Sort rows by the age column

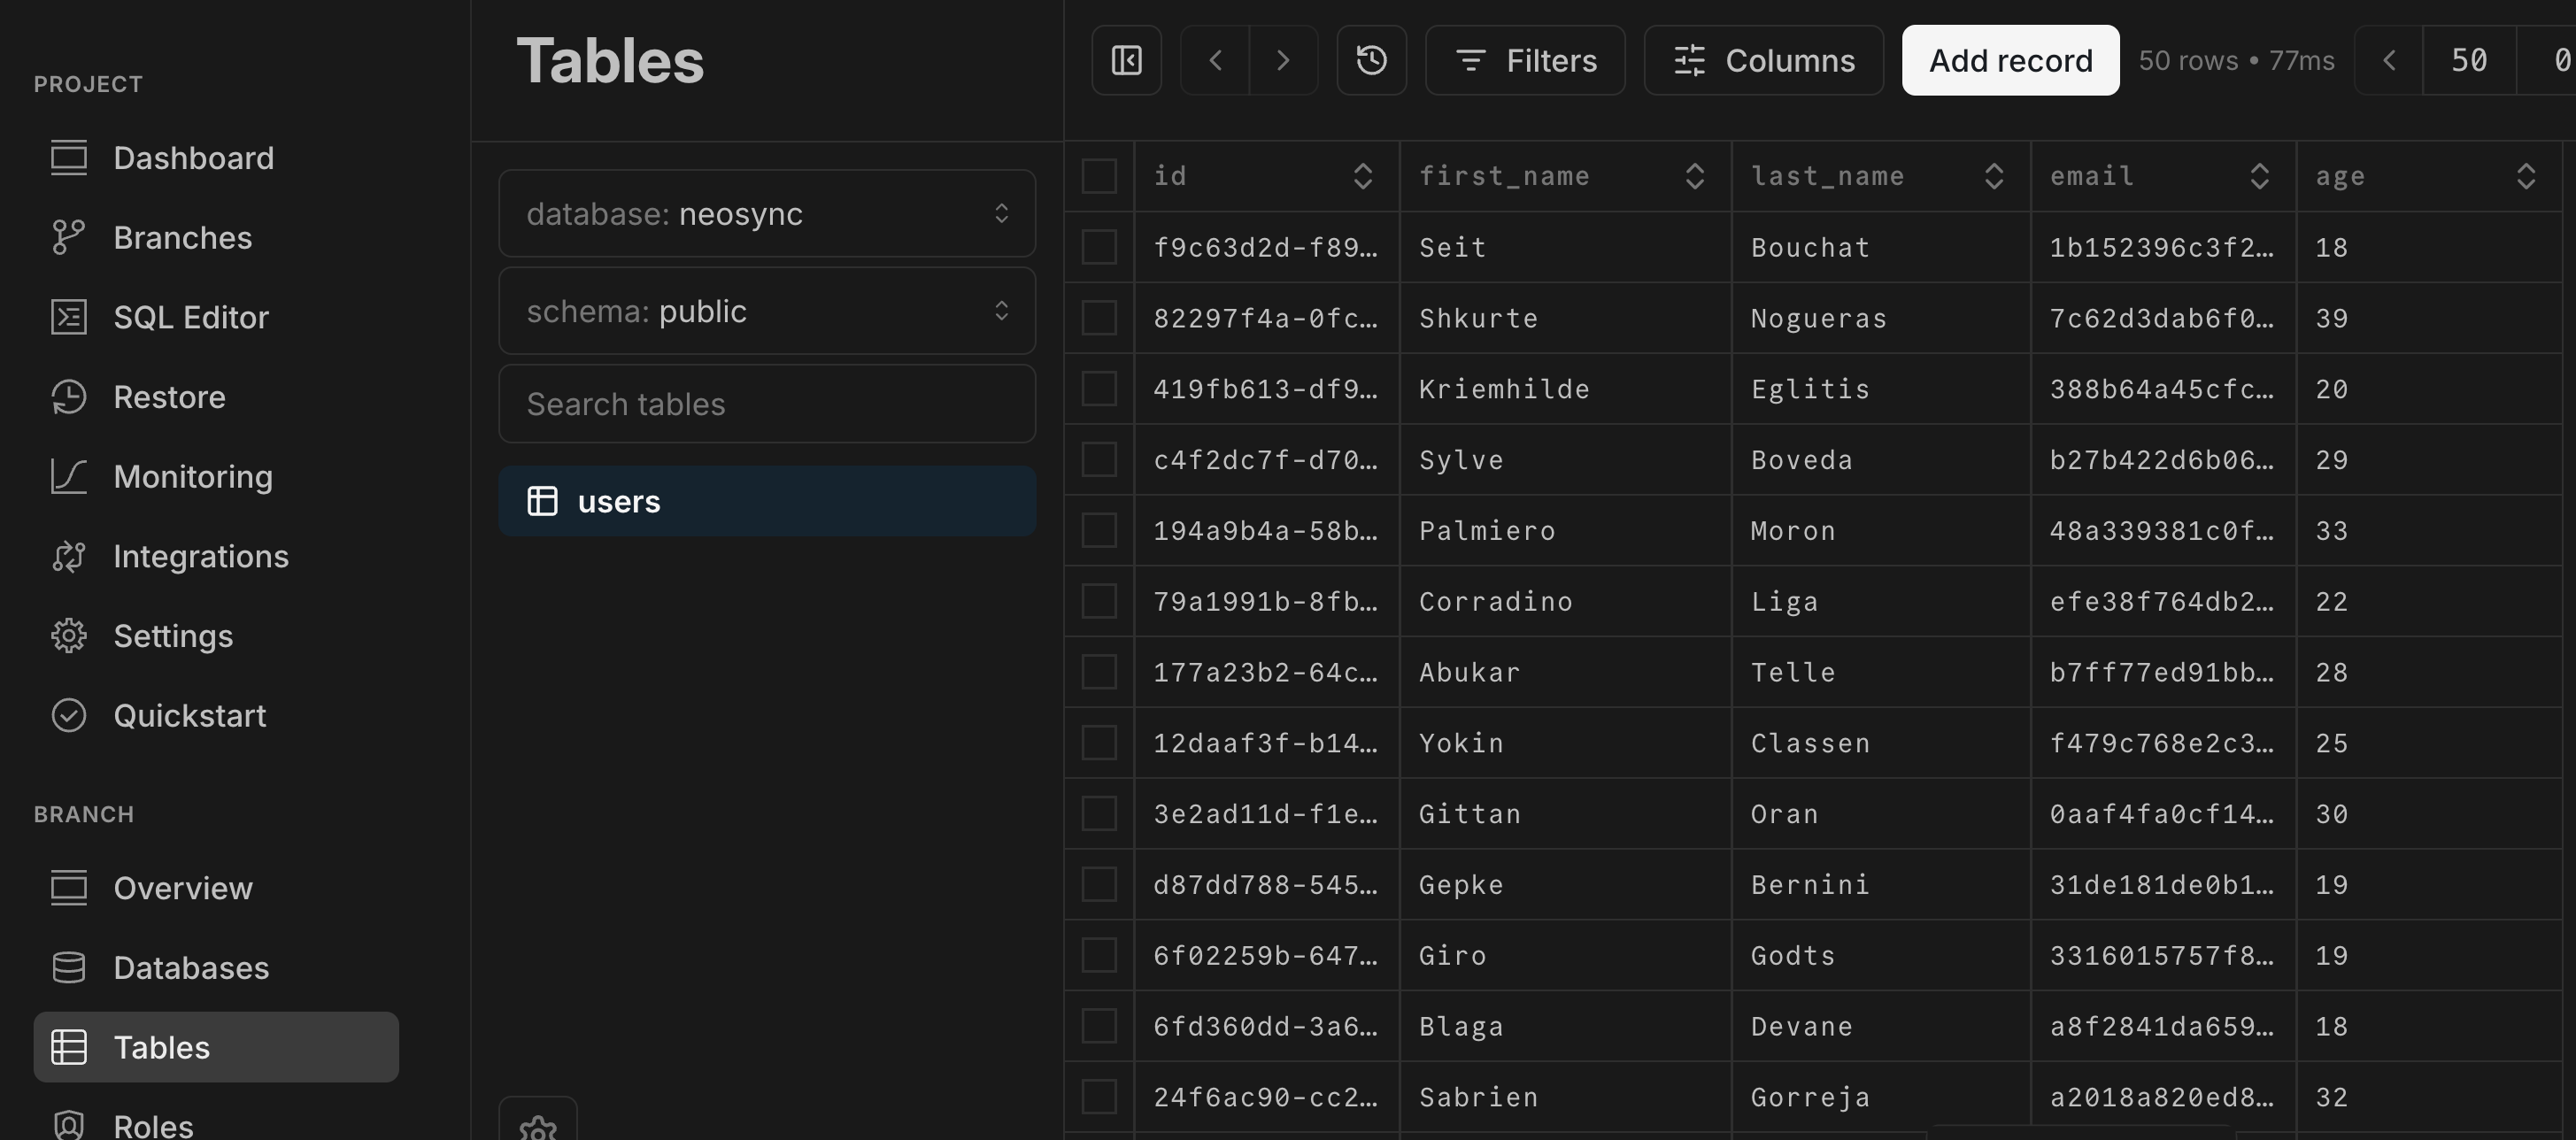pyautogui.click(x=2527, y=175)
